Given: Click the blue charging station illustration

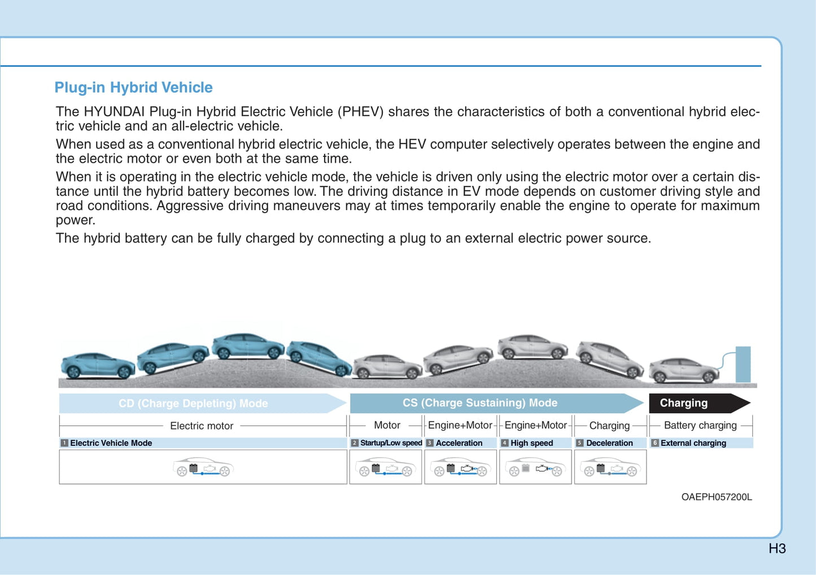Looking at the screenshot, I should click(x=743, y=365).
